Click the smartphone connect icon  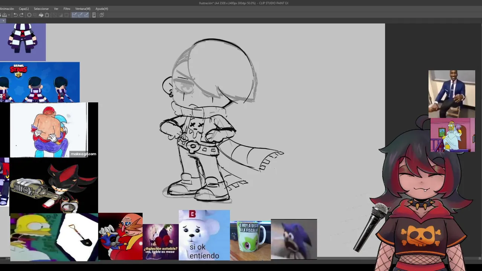[x=94, y=15]
